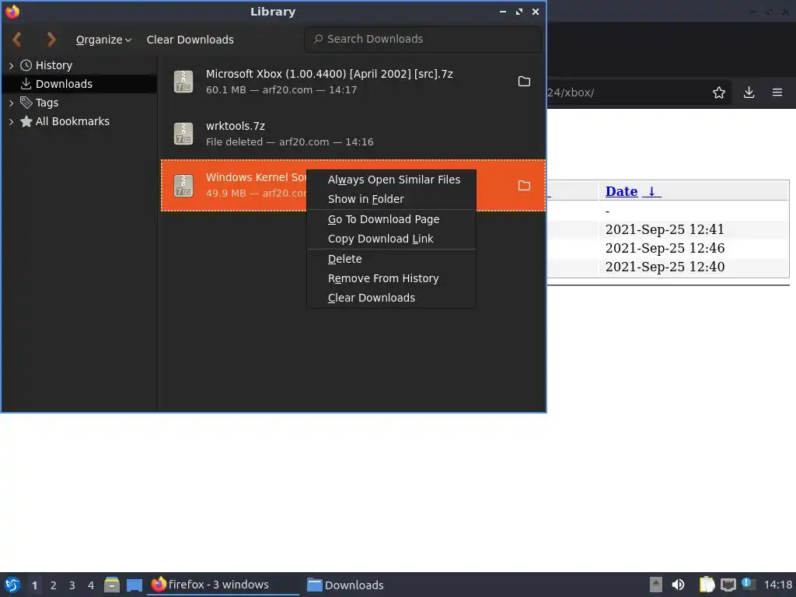Choose Always Open Similar Files
The width and height of the screenshot is (796, 597).
[392, 180]
